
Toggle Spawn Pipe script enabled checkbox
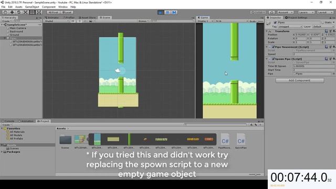coord(273,59)
